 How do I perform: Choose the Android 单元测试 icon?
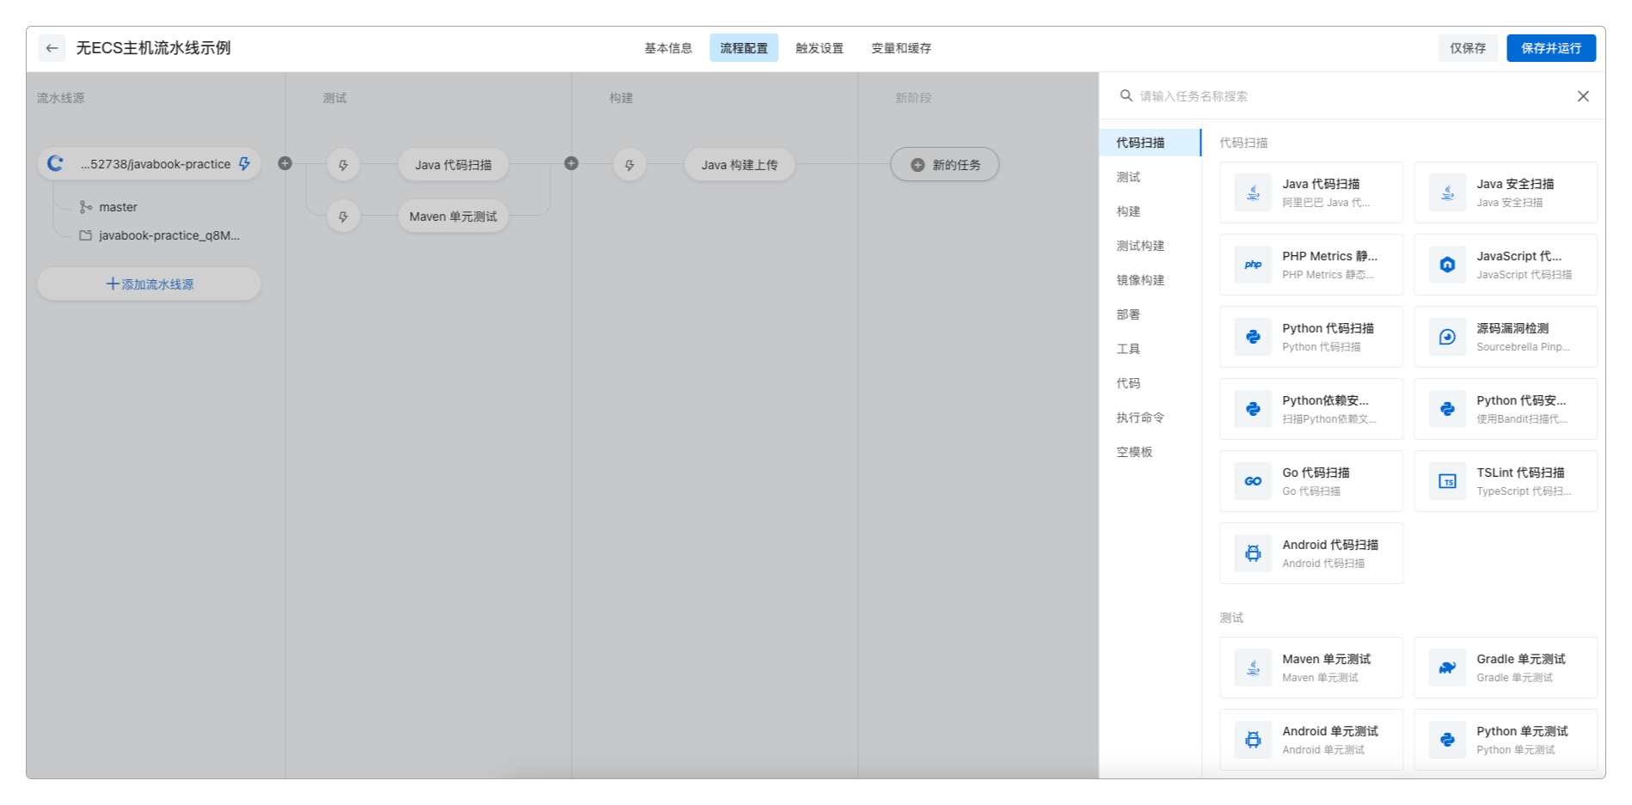(x=1253, y=740)
